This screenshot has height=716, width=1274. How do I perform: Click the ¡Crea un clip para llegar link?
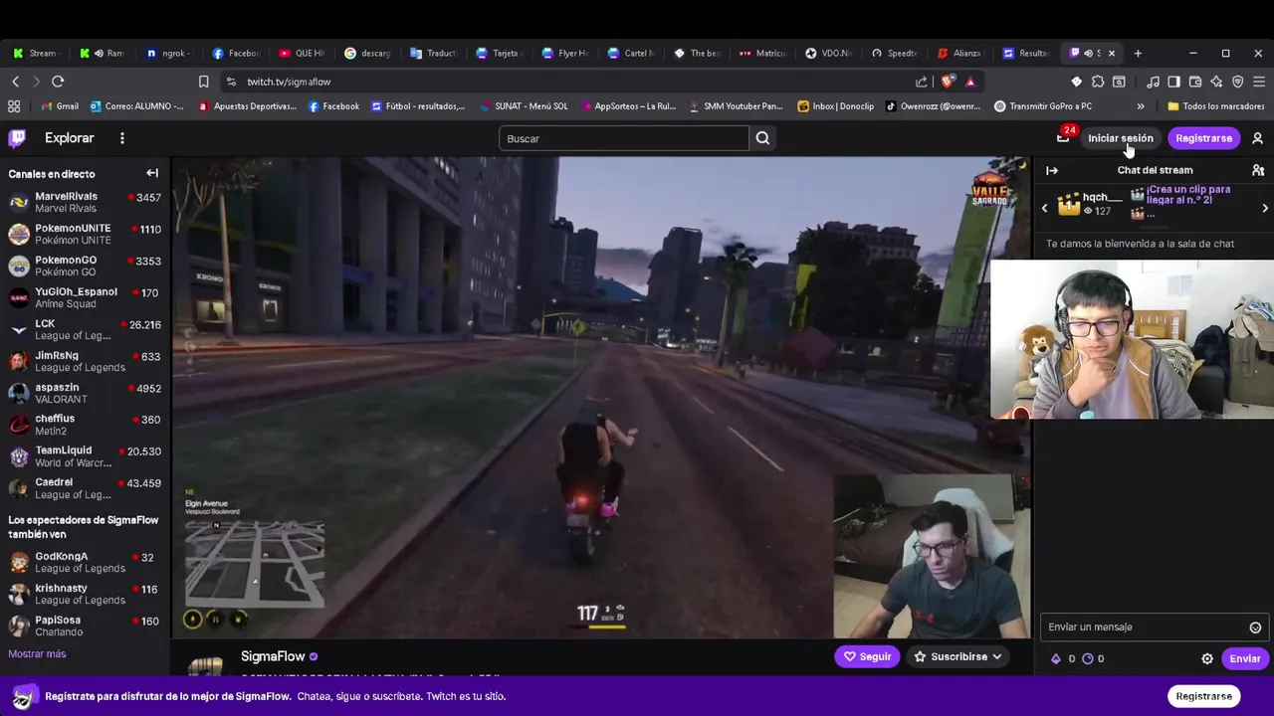coord(1188,195)
